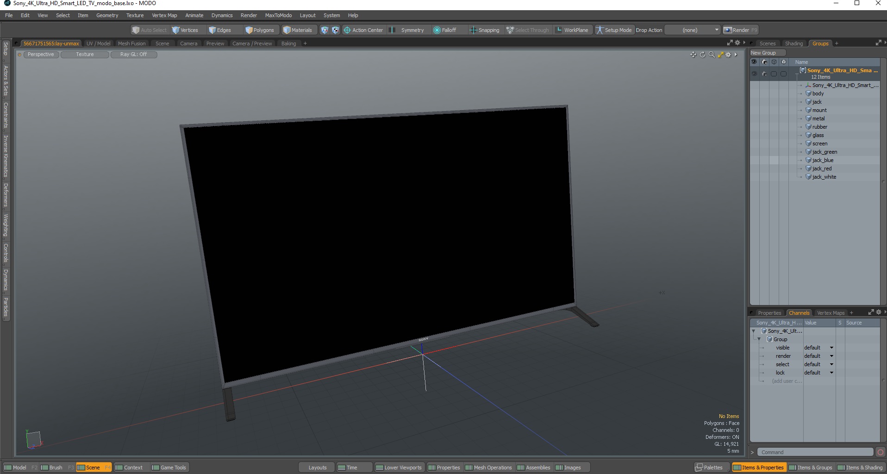Toggle lock checkbox of Sony group
This screenshot has height=474, width=887.
coord(783,74)
